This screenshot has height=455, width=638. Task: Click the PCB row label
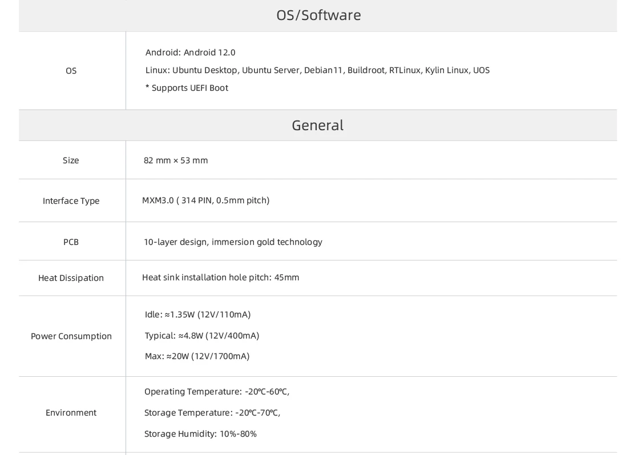pos(71,242)
